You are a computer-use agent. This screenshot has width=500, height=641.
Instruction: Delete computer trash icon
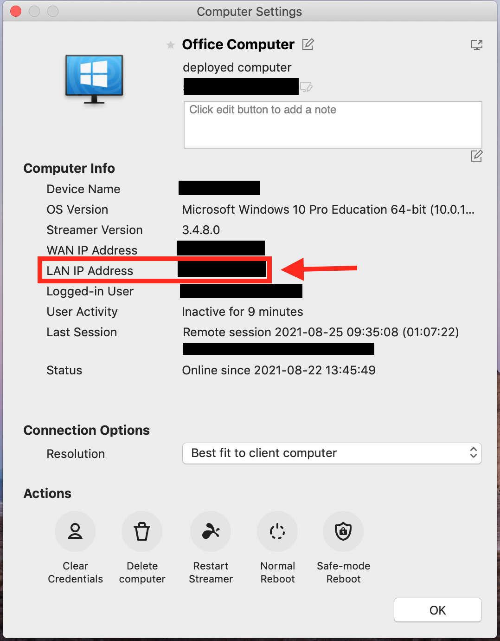point(142,531)
